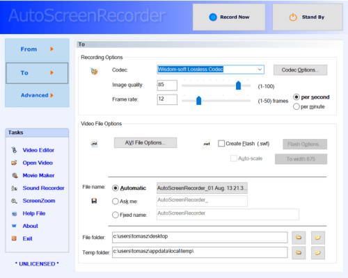Viewport: 348px width, 278px height.
Task: Click the Temp folder path field
Action: pos(200,252)
